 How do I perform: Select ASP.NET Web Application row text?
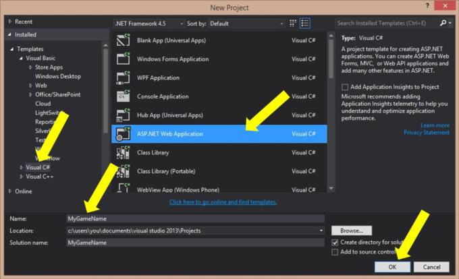(170, 134)
